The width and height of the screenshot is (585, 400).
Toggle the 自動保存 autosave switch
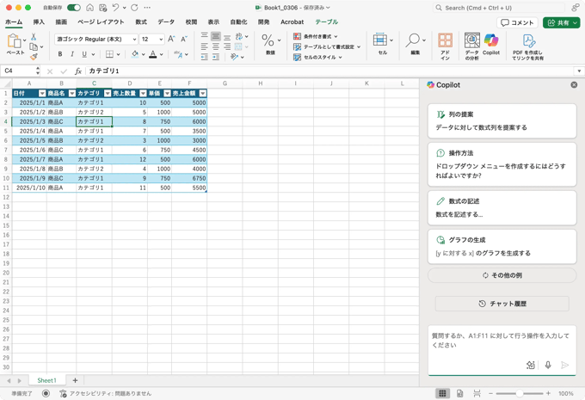(x=74, y=8)
